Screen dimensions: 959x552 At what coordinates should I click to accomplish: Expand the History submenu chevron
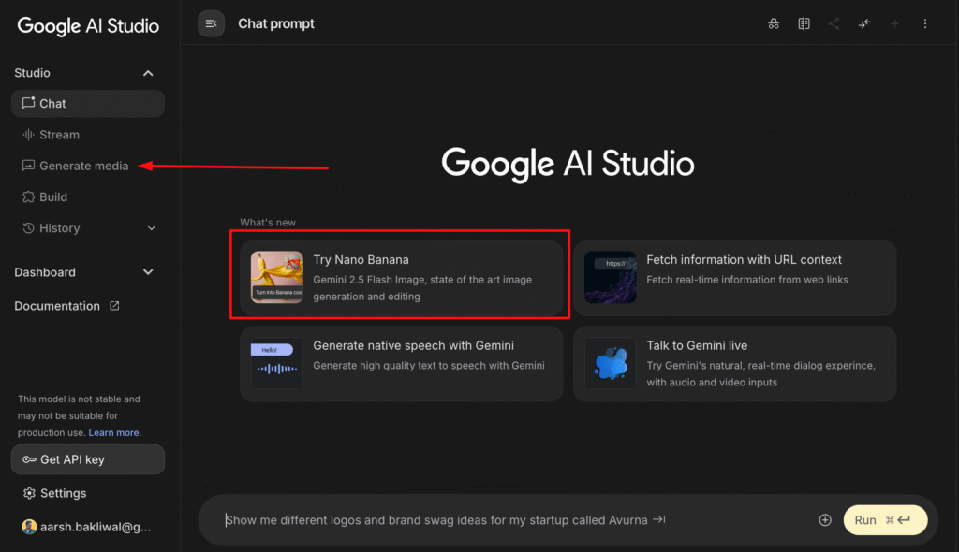[x=152, y=228]
